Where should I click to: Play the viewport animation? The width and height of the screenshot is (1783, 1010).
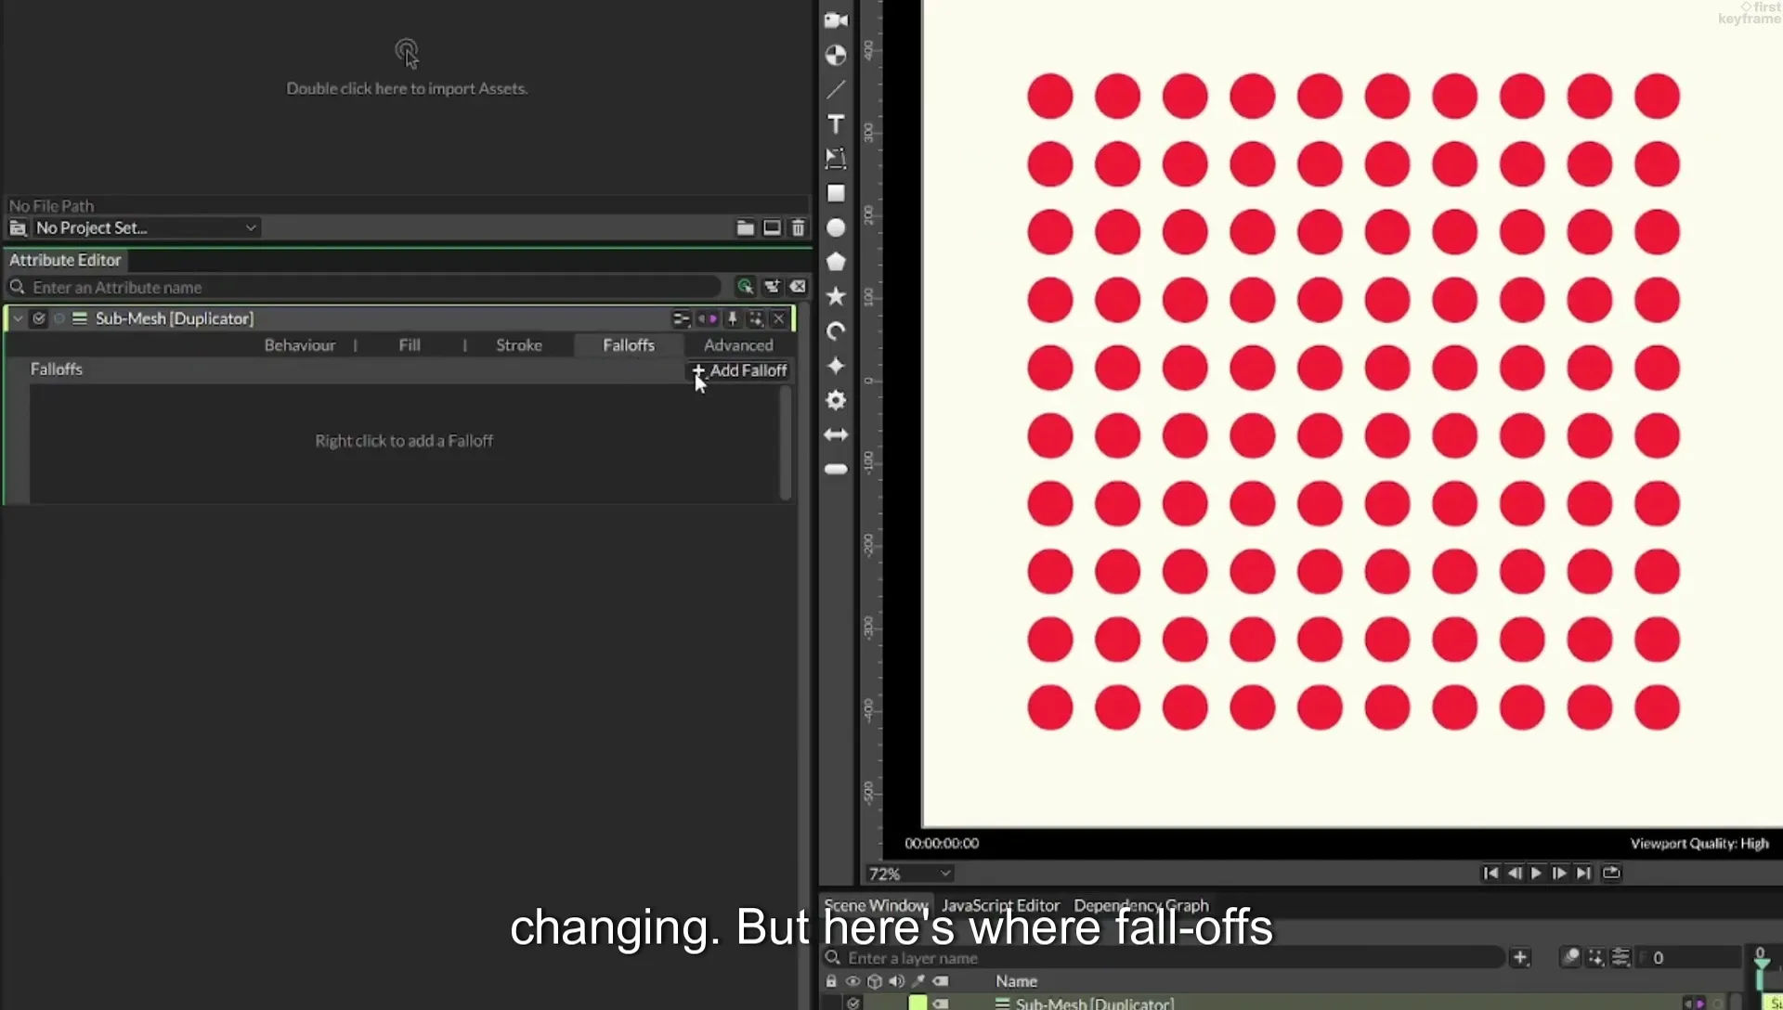pos(1536,873)
